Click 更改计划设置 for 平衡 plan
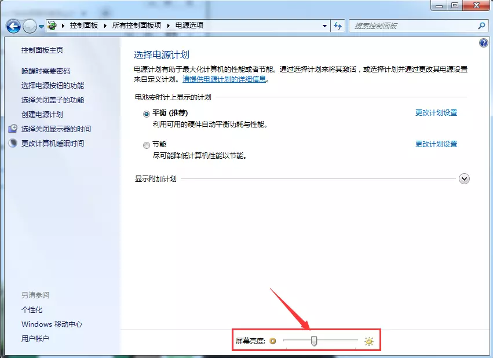The image size is (493, 358). coord(436,113)
